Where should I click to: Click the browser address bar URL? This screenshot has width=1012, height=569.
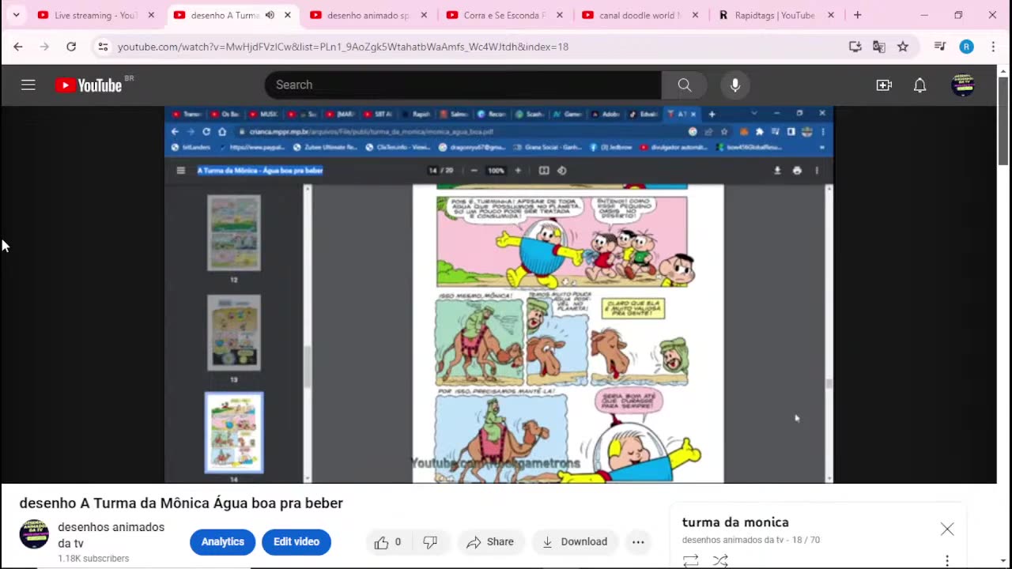(x=343, y=47)
